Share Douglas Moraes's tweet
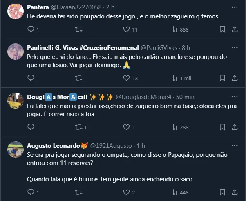Image resolution: width=246 pixels, height=201 pixels. (235, 127)
